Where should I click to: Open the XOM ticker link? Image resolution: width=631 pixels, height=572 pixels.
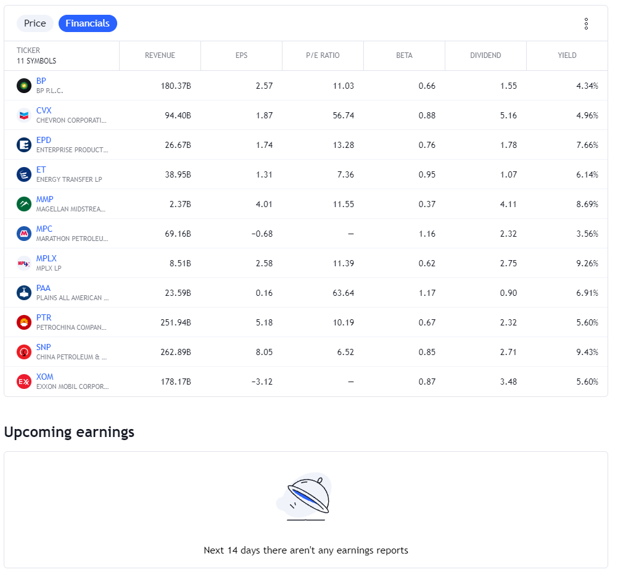[x=44, y=377]
